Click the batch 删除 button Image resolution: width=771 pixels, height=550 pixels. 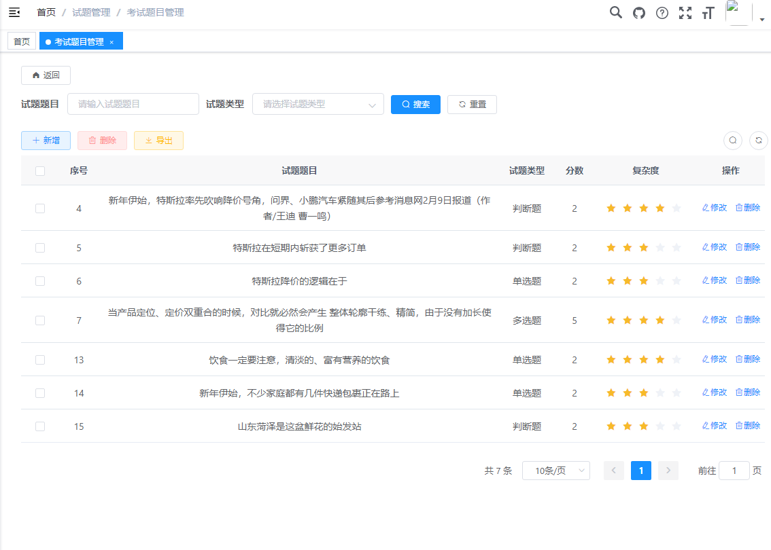(102, 141)
